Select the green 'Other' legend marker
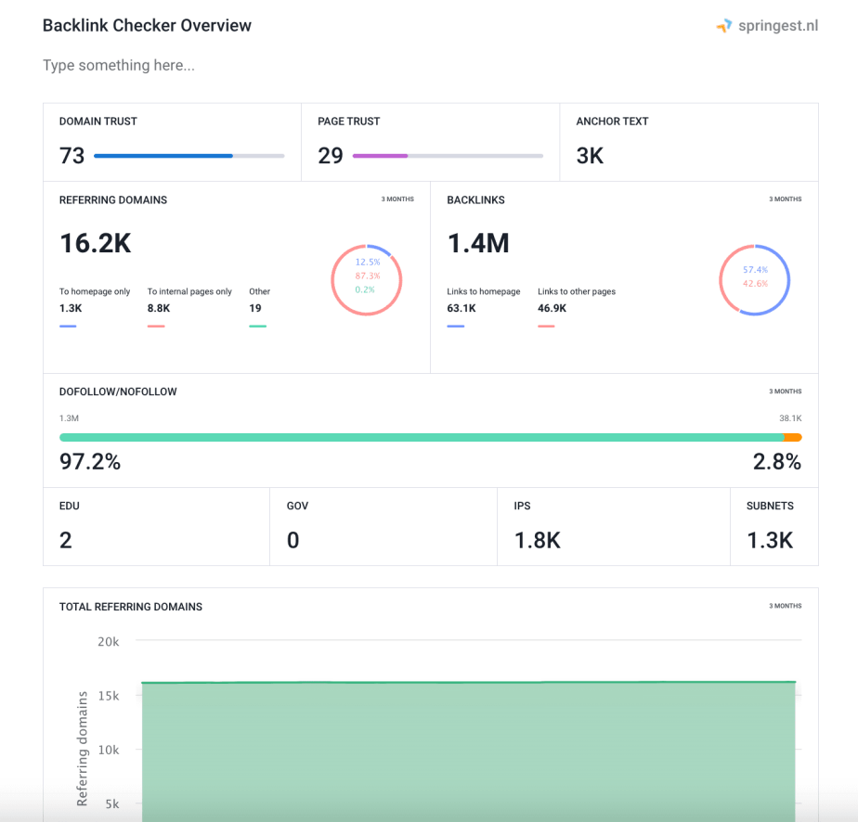Viewport: 858px width, 822px height. (257, 325)
